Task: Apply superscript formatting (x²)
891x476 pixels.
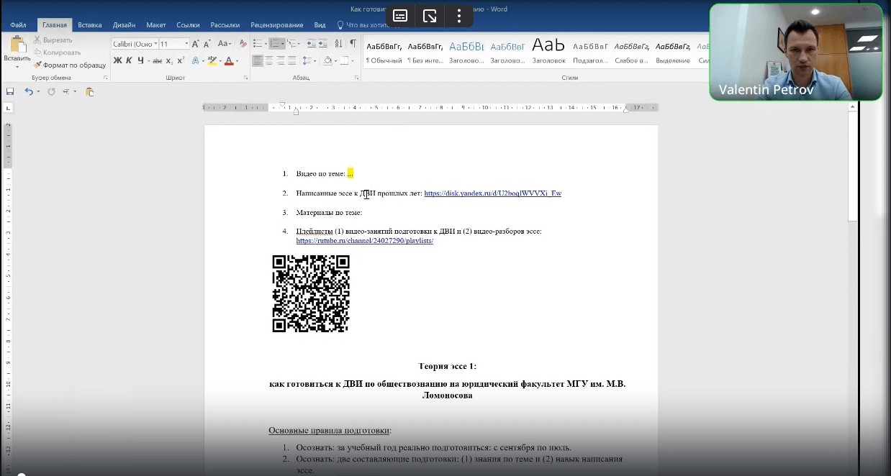Action: coord(179,61)
